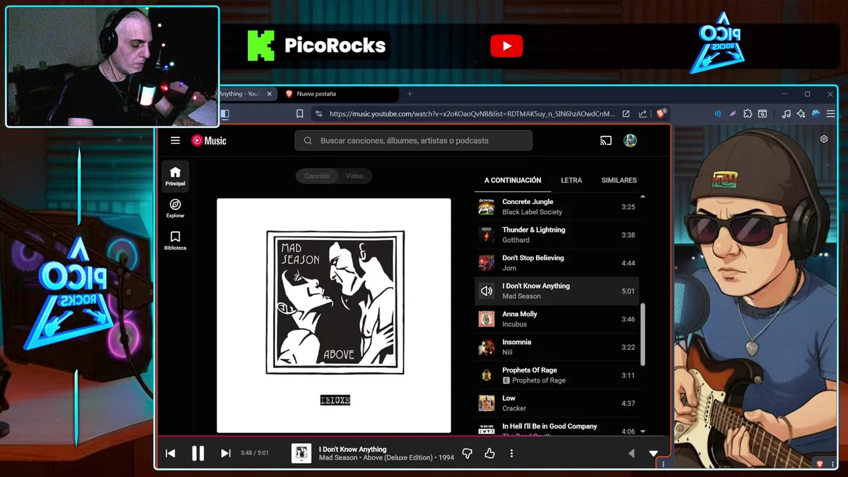
Task: Open a new browser tab with plus
Action: (x=409, y=94)
